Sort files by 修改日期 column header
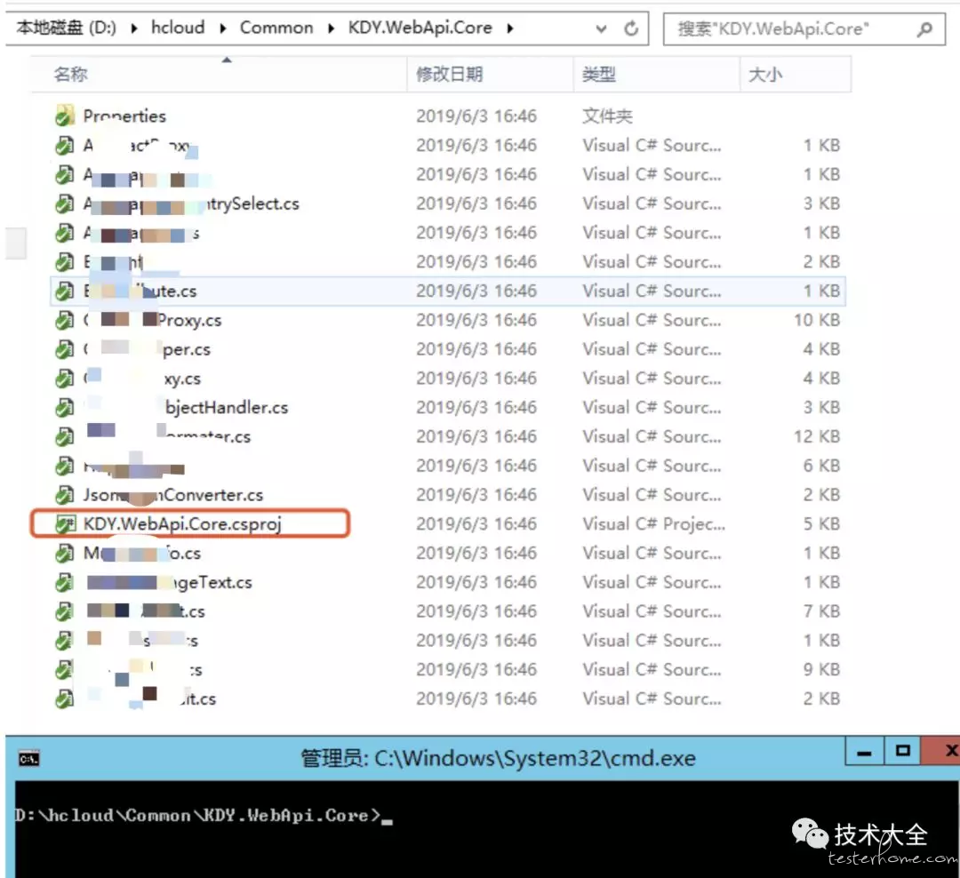960x878 pixels. point(449,75)
